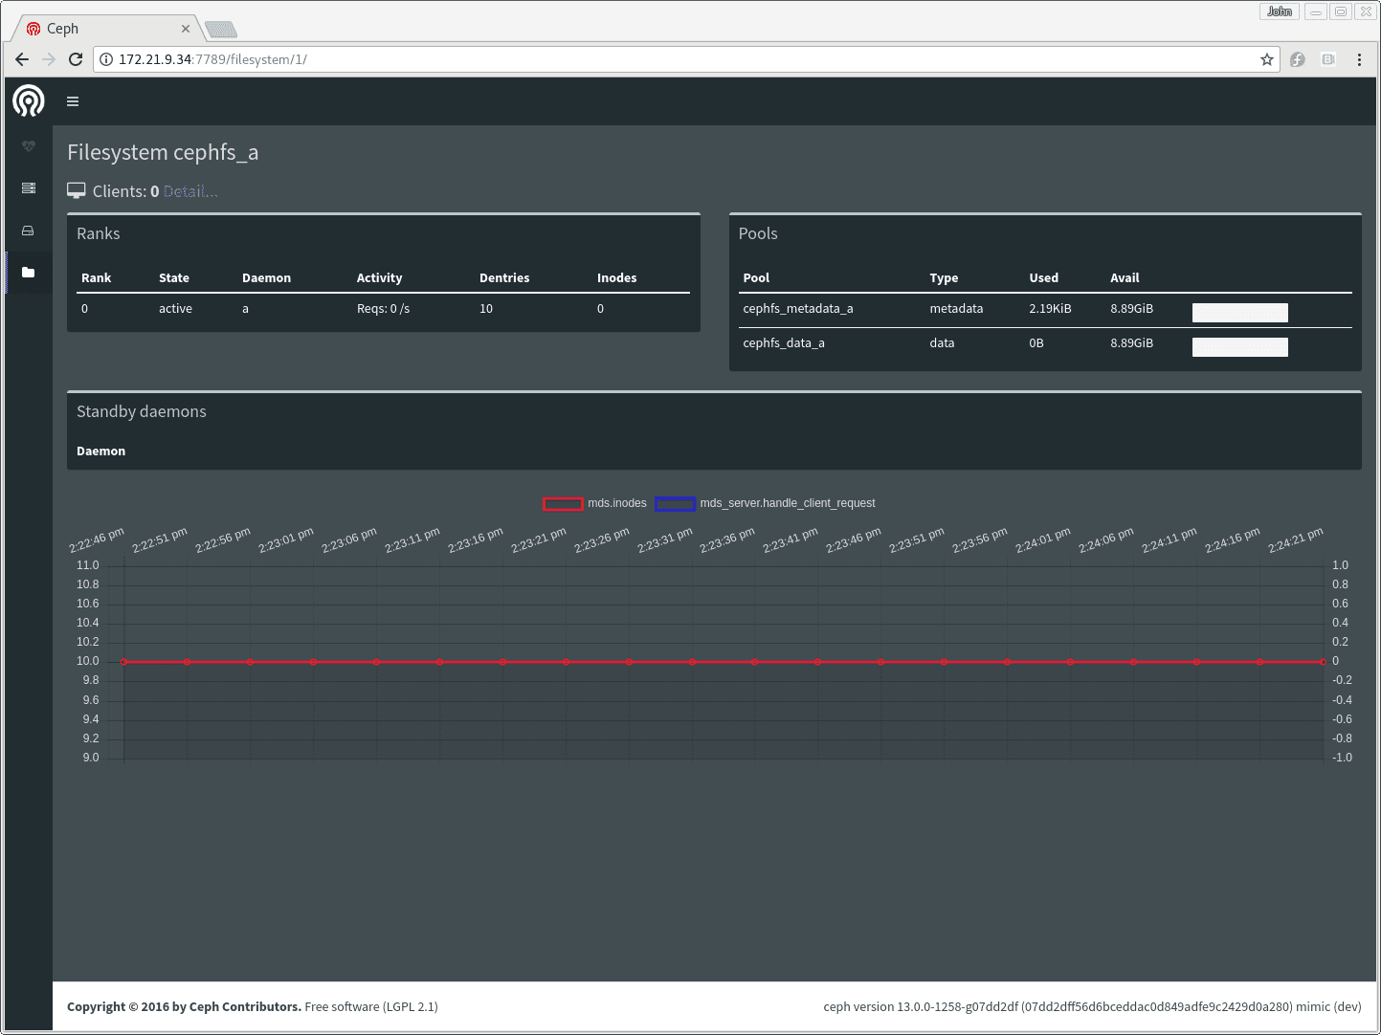Open the OSD drive sidebar icon
The width and height of the screenshot is (1381, 1035).
(x=29, y=231)
